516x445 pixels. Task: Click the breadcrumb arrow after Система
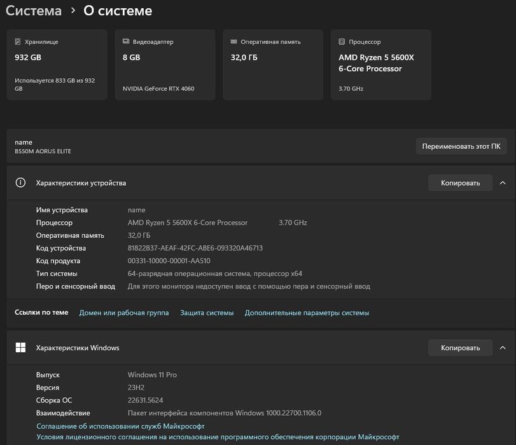click(73, 11)
